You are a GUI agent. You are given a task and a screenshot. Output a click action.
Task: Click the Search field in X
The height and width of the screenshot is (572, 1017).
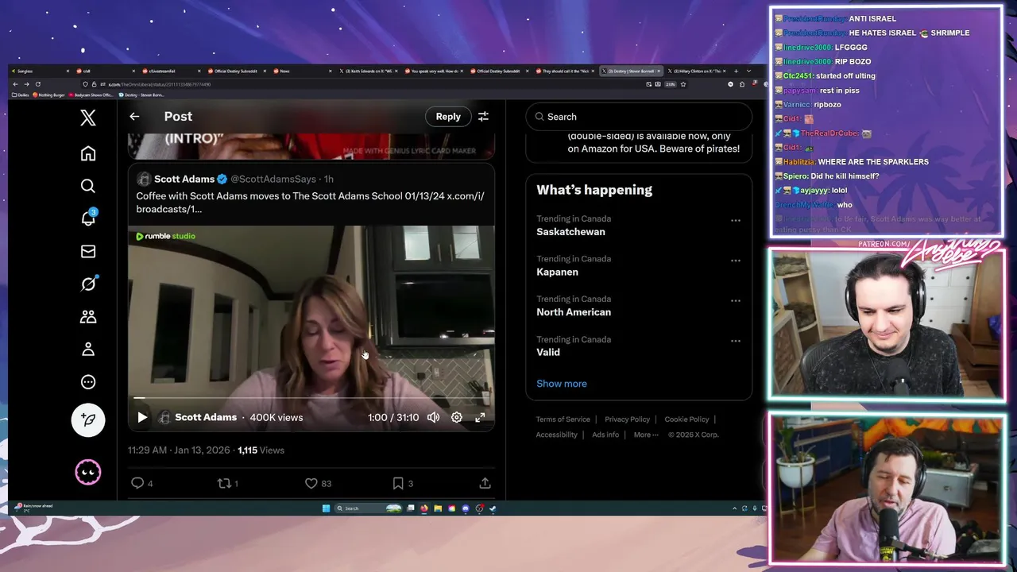[639, 117]
